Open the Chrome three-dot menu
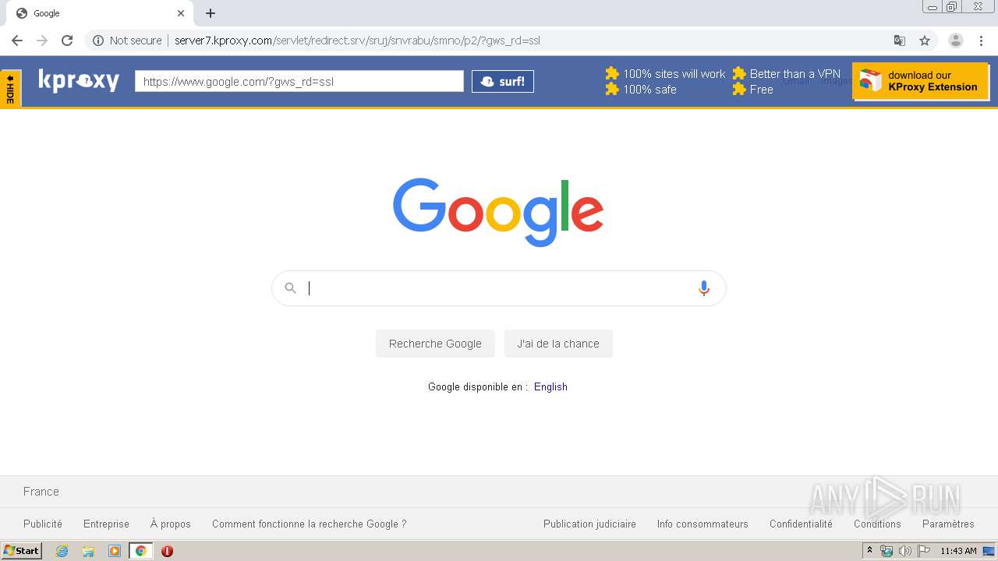This screenshot has width=998, height=561. (x=981, y=41)
